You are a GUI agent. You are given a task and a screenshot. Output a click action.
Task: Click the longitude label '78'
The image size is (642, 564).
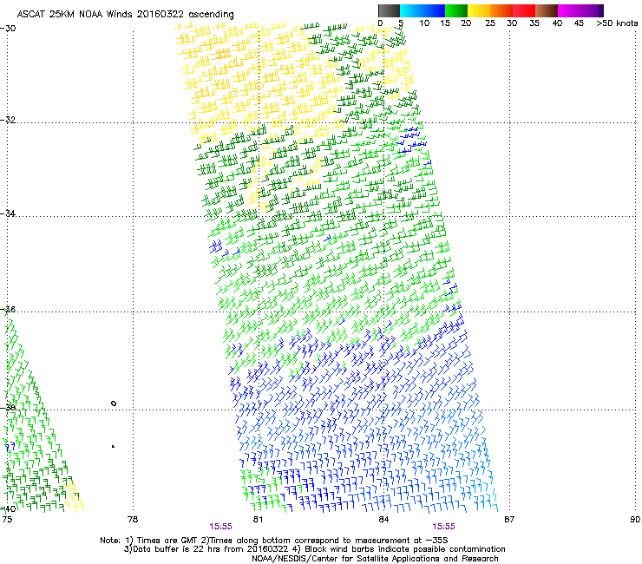click(x=133, y=520)
